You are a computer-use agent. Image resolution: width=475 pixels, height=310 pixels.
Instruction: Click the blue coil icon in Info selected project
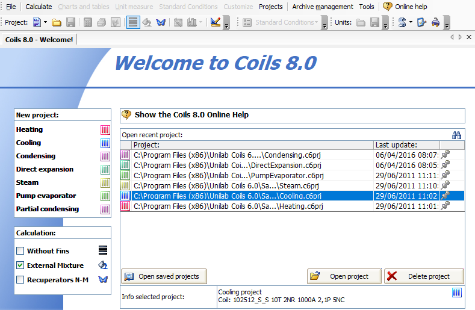[x=457, y=293]
